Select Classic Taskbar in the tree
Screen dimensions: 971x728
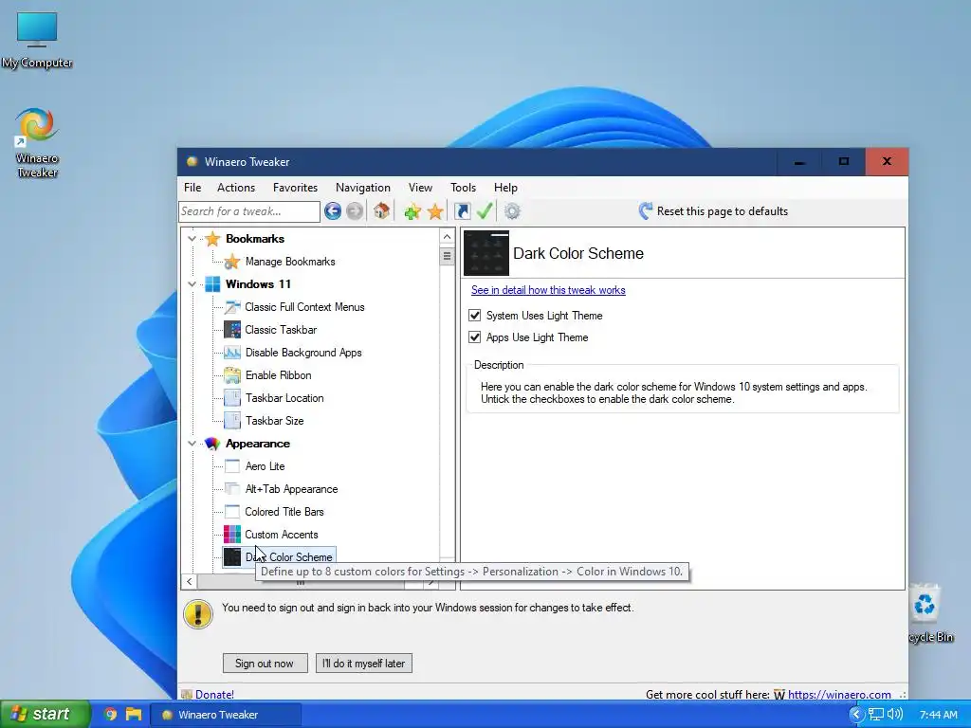[281, 330]
